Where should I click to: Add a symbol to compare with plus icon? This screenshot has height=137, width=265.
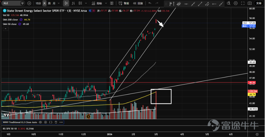(x=29, y=3)
